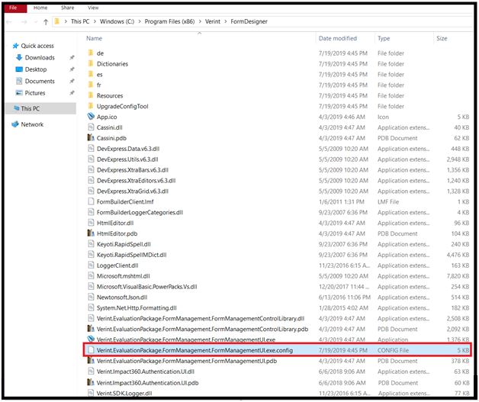Select LoggerClient.dll file name
Viewport: 479px width, 402px height.
tap(117, 265)
